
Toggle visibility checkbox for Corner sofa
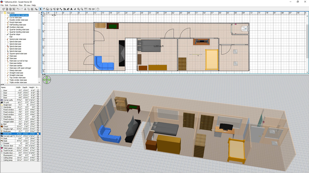point(38,100)
